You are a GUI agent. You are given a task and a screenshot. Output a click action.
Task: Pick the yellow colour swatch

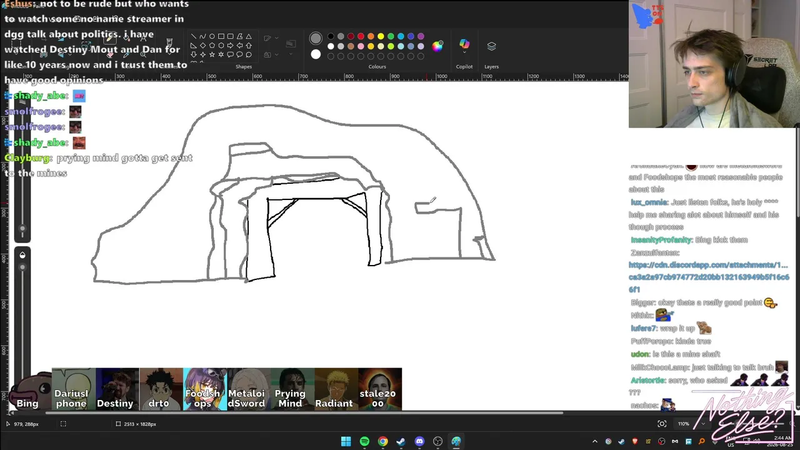point(381,36)
